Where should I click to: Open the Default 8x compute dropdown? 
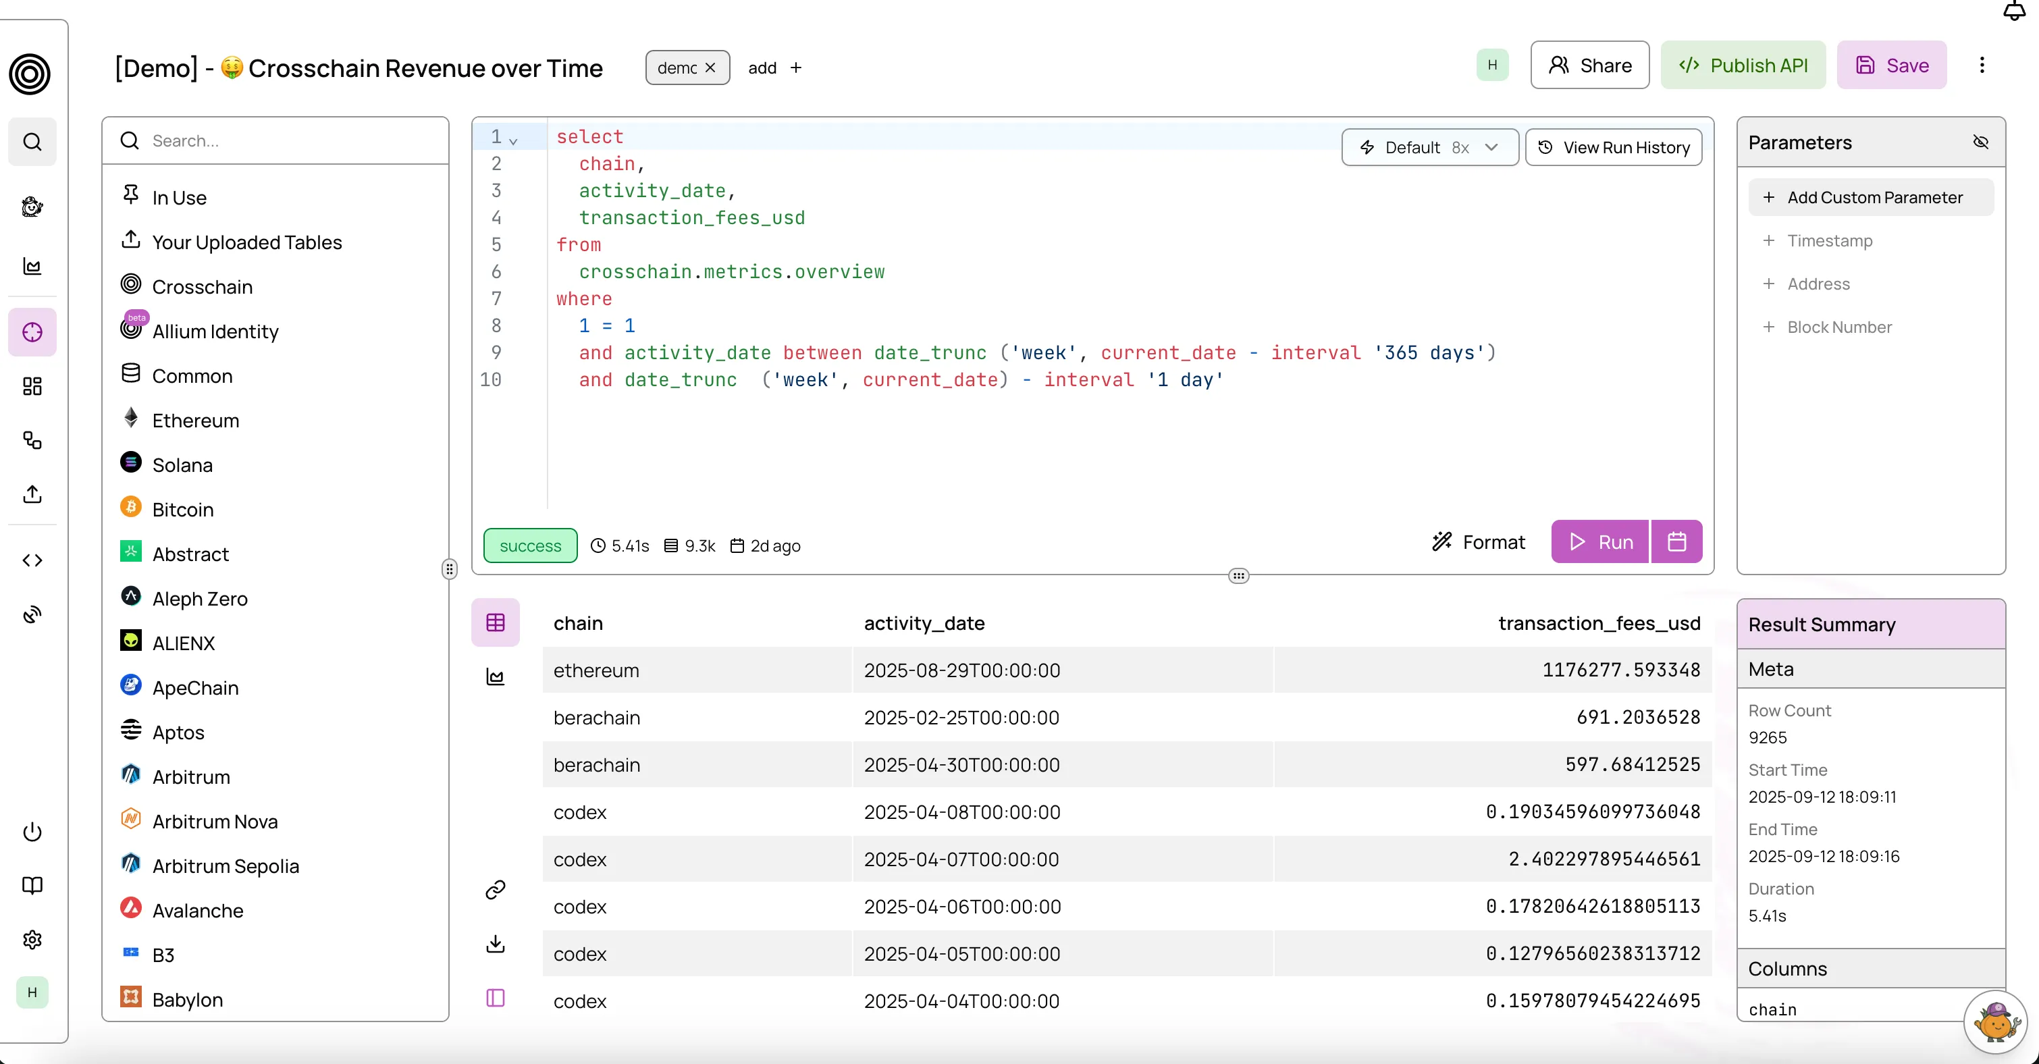pyautogui.click(x=1429, y=148)
